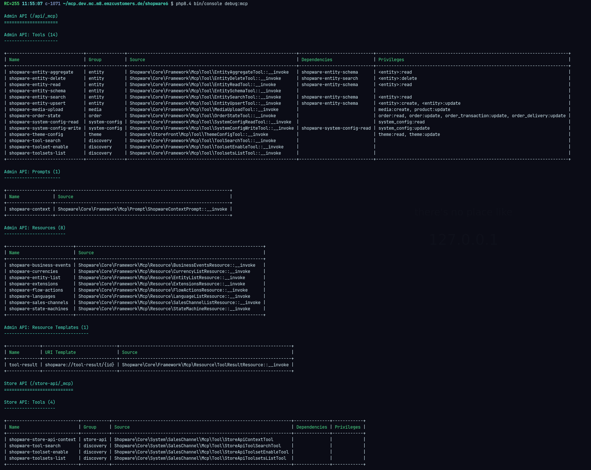Viewport: 591px width, 470px height.
Task: Click the "shopware-flow-actions" resource name
Action: [x=36, y=290]
